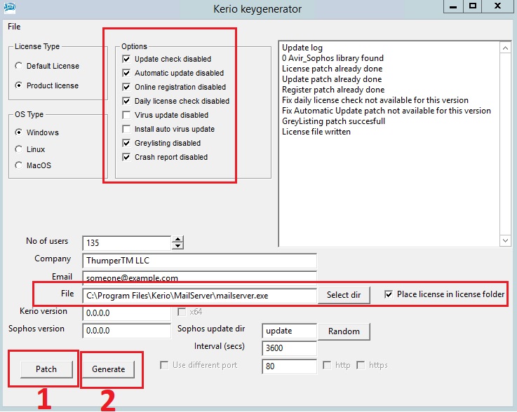Screen dimensions: 517x412
Task: Click the app icon in the title bar
Action: tap(10, 8)
